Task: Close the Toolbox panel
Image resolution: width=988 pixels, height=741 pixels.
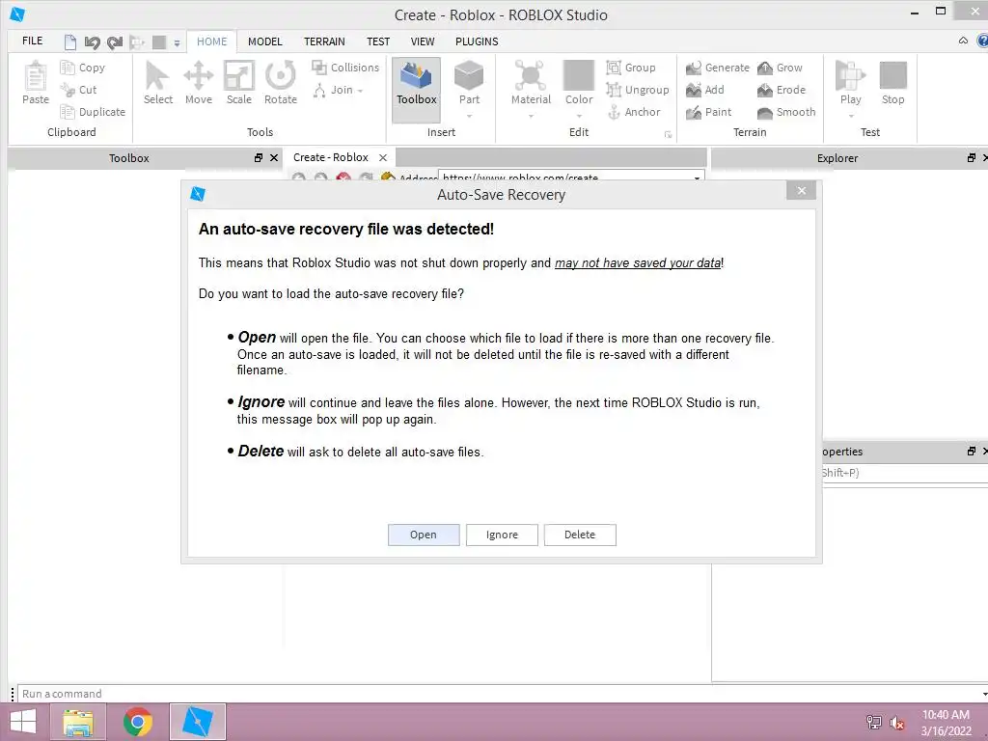Action: [x=273, y=157]
